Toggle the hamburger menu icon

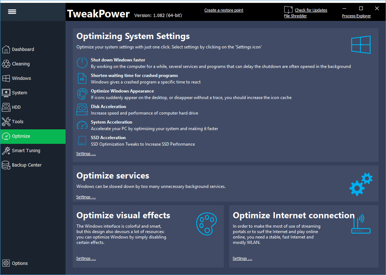click(12, 12)
